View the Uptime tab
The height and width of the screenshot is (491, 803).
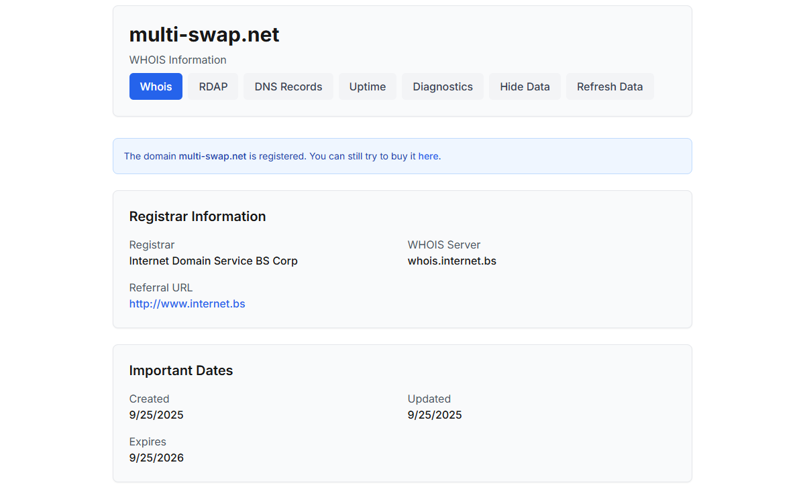[367, 86]
